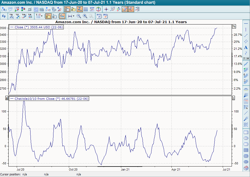Toggle the BUY signals checkbox button
Screen dimensions: 250x177
(x=99, y=16)
